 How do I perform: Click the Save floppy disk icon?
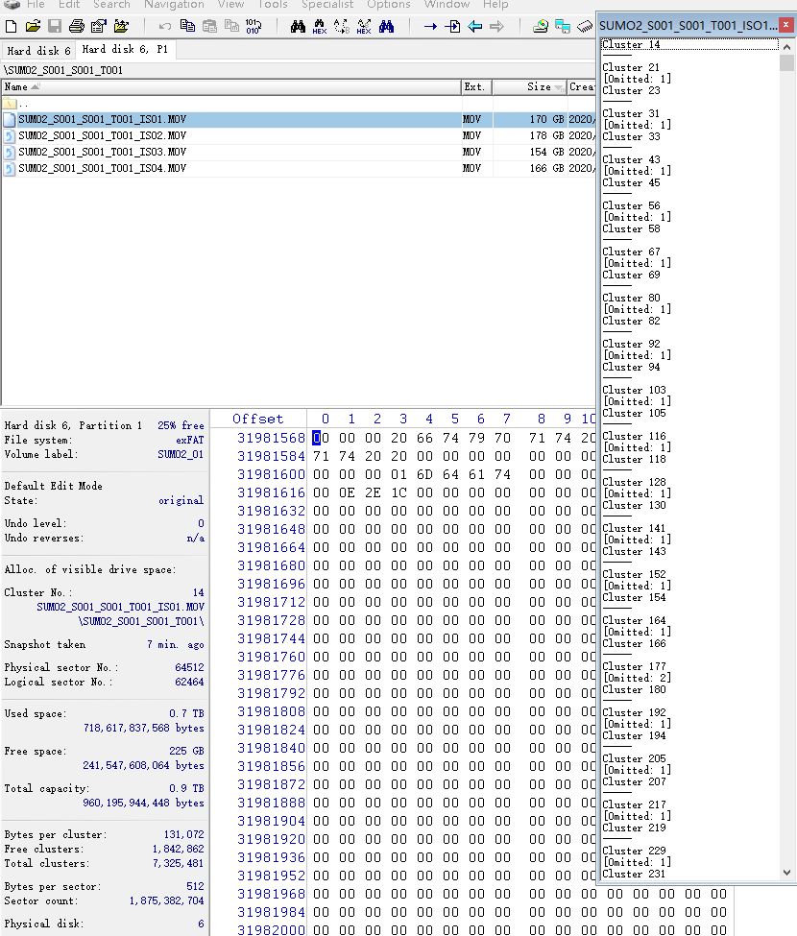point(55,26)
